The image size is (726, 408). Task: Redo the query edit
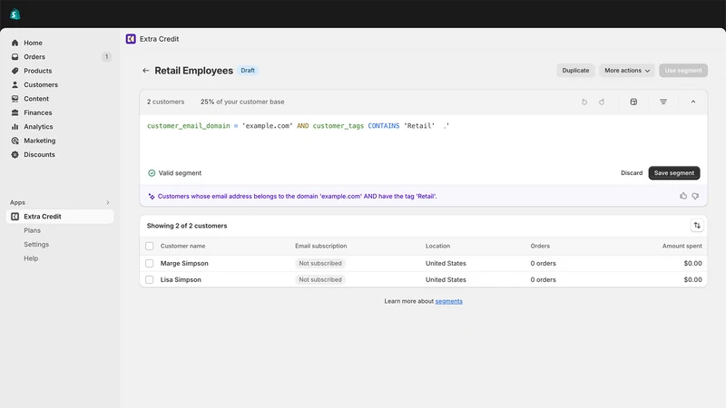[x=602, y=102]
